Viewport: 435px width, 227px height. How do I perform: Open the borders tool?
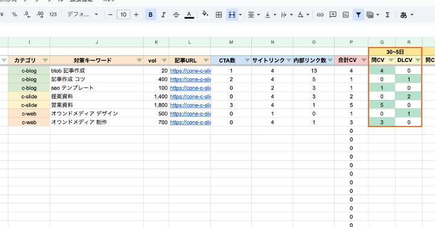click(x=219, y=14)
